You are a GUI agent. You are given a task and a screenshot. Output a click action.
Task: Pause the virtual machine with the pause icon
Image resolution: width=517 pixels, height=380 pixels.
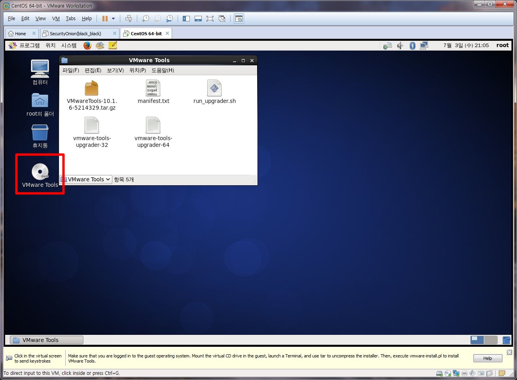[105, 19]
